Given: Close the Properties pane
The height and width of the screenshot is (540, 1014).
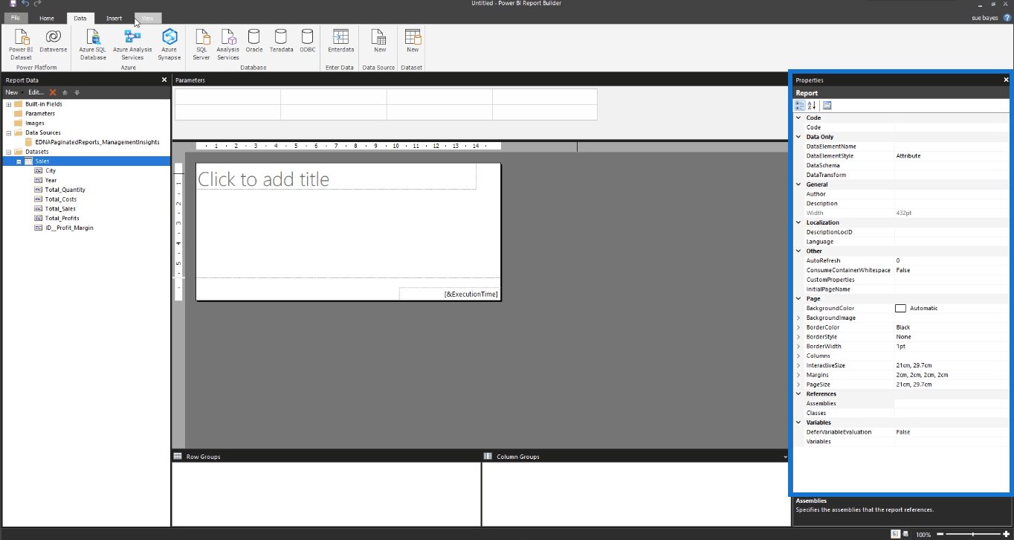Looking at the screenshot, I should coord(1006,80).
